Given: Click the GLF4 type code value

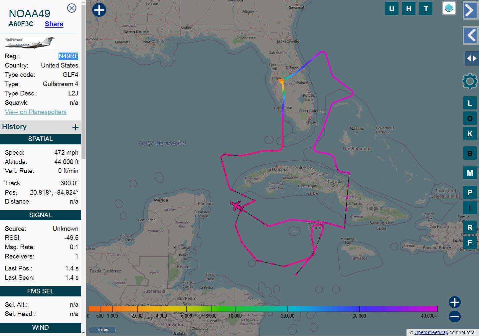Looking at the screenshot, I should 70,75.
